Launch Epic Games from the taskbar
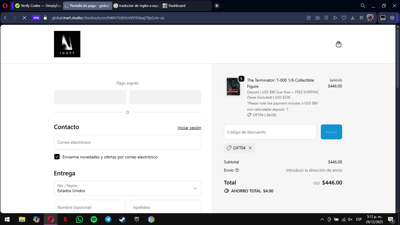The height and width of the screenshot is (225, 400). click(137, 219)
